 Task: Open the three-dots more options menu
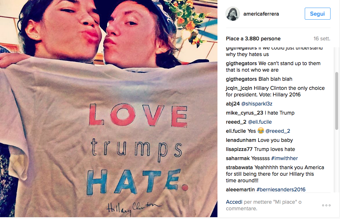(326, 205)
